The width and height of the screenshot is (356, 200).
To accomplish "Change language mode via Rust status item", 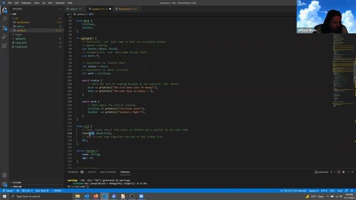I will (x=340, y=191).
